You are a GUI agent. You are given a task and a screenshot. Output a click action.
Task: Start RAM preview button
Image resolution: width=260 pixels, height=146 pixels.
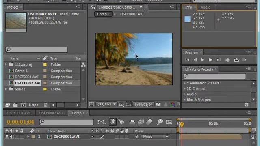point(245,60)
